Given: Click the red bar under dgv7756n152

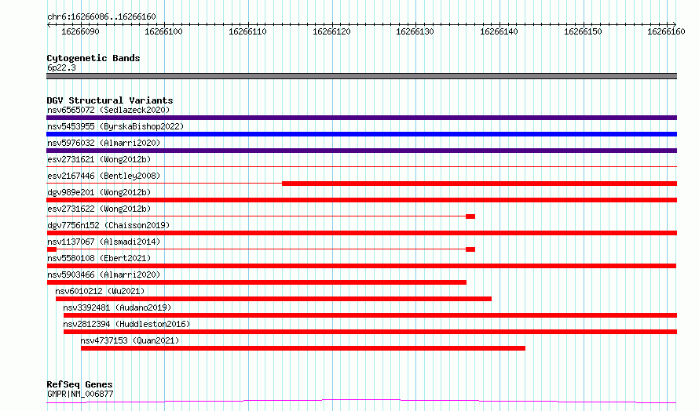Looking at the screenshot, I should pyautogui.click(x=361, y=233).
